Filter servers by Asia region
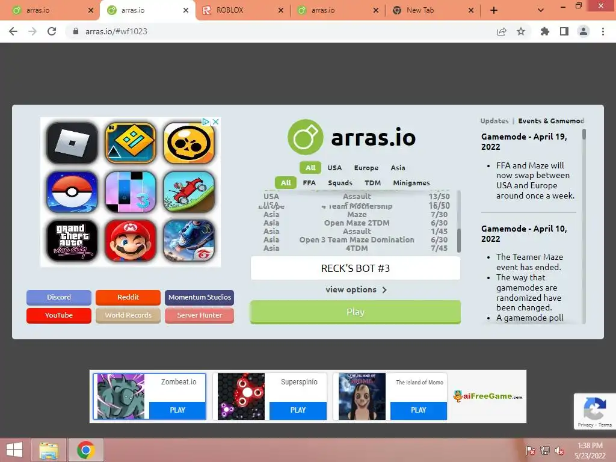Viewport: 616px width, 462px height. pos(398,168)
